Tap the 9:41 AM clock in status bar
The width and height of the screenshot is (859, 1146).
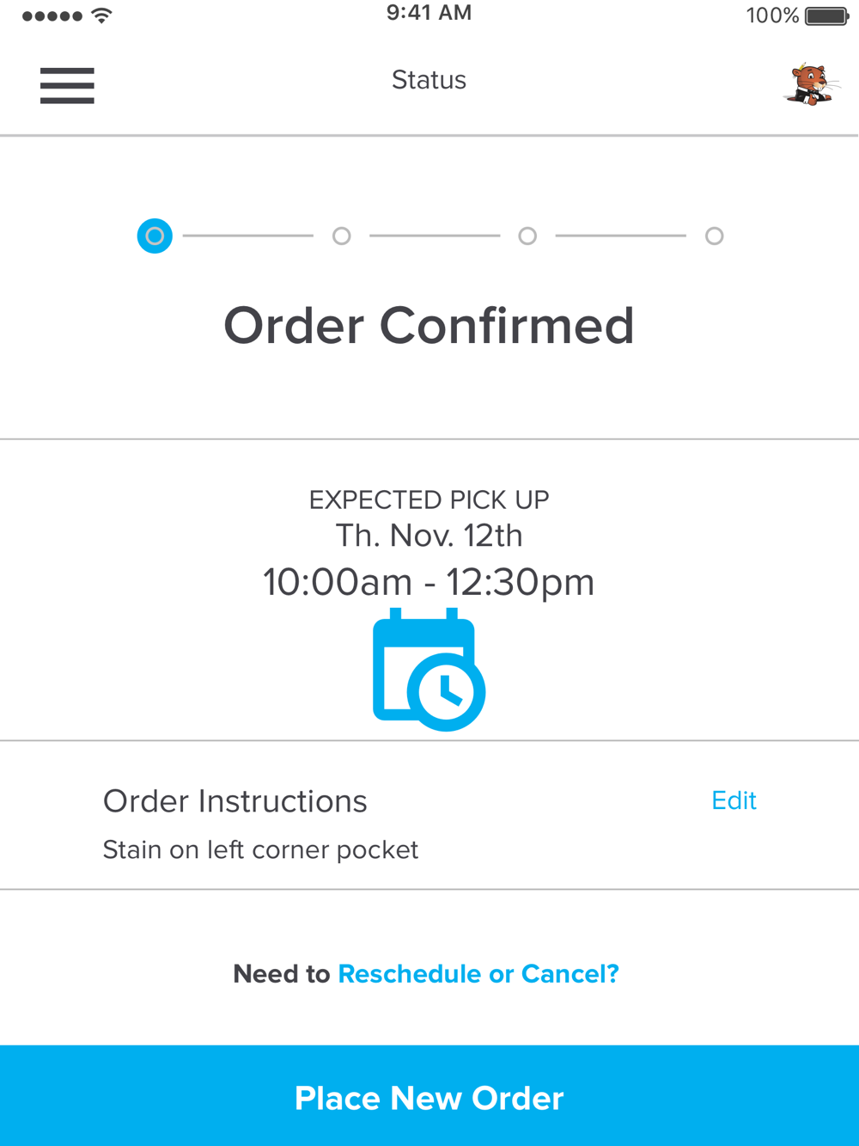tap(429, 13)
